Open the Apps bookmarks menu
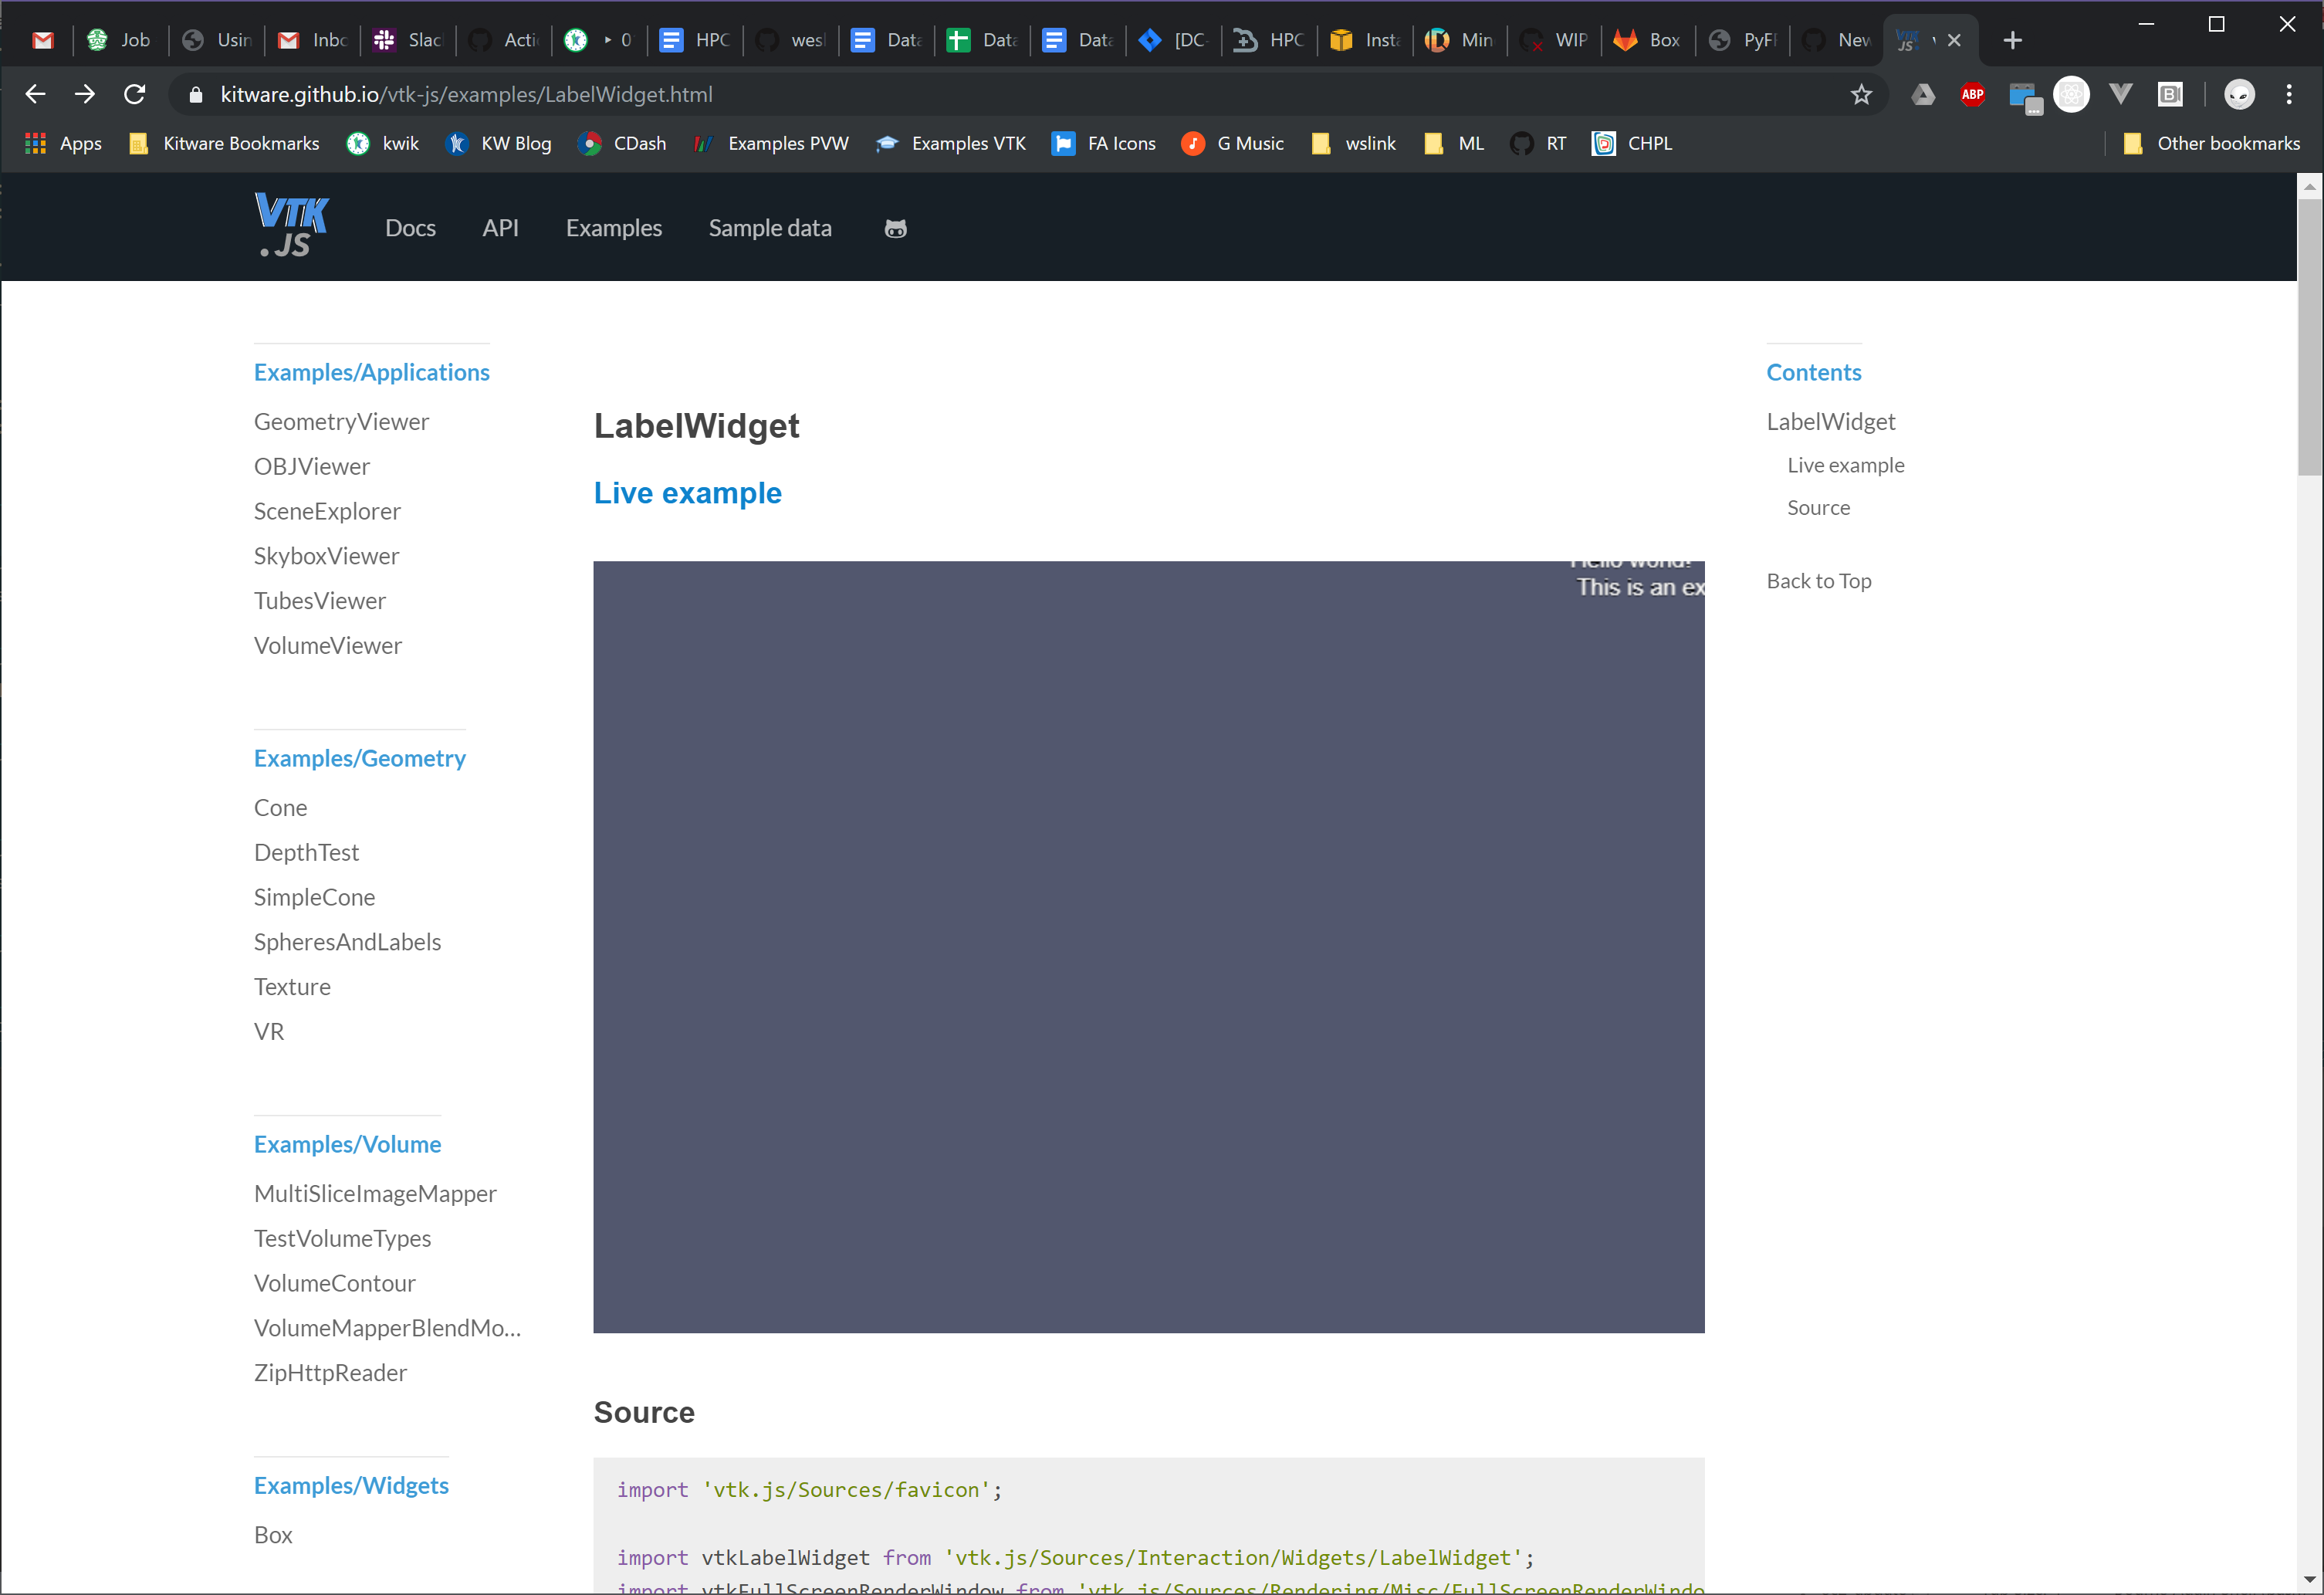This screenshot has width=2324, height=1595. coord(62,143)
